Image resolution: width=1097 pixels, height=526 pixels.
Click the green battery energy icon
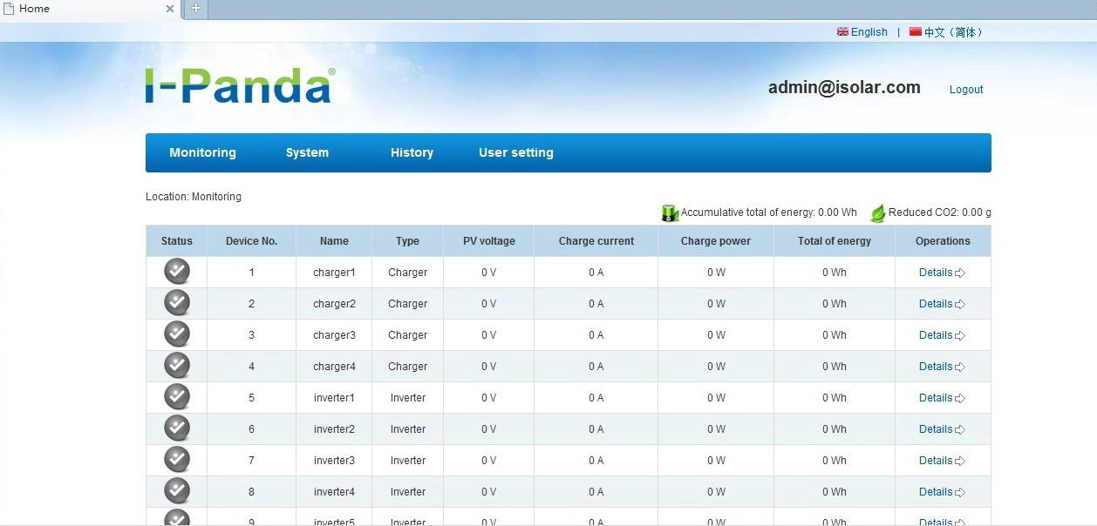(x=670, y=212)
